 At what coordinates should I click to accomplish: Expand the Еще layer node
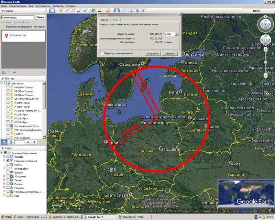point(4,195)
